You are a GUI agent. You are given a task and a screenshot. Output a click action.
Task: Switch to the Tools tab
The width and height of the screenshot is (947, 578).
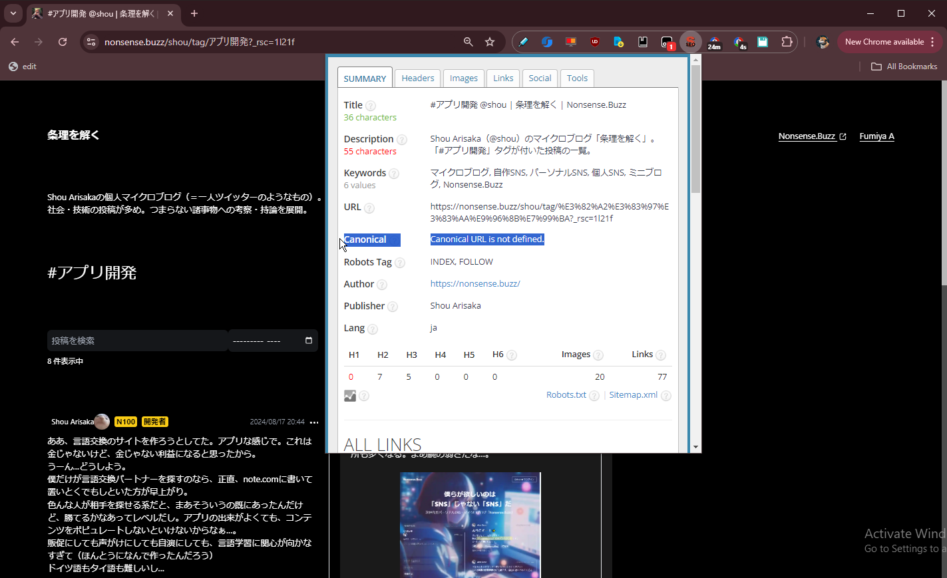[x=576, y=78]
